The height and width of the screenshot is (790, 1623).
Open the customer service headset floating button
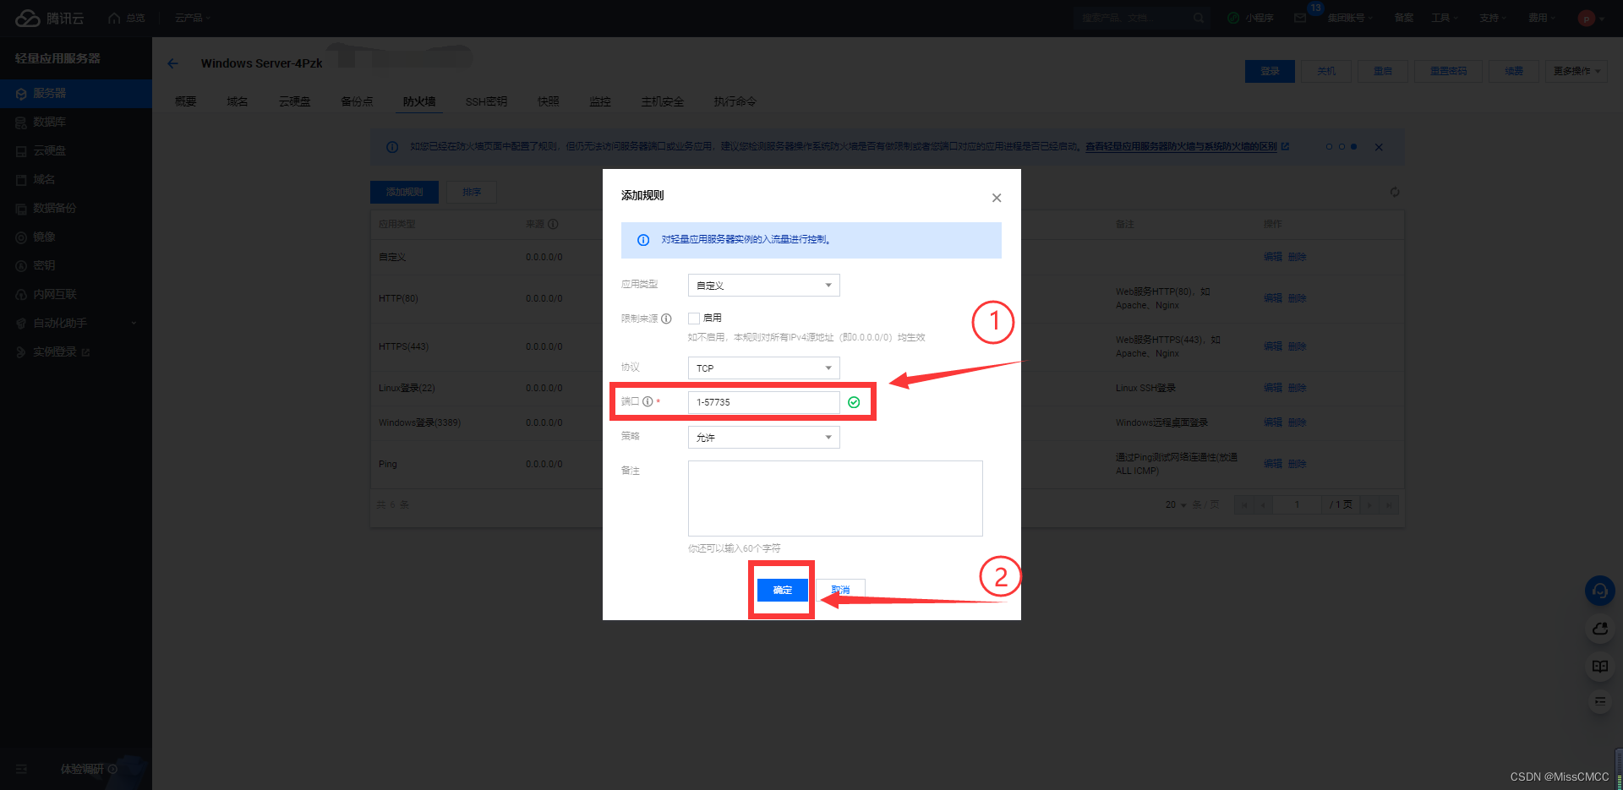click(1599, 591)
